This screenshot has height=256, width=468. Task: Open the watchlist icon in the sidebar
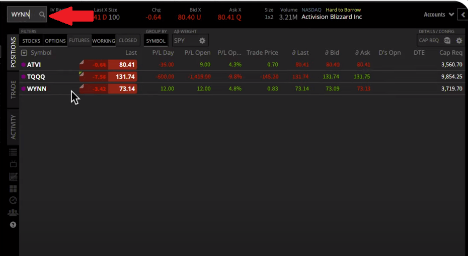click(13, 152)
